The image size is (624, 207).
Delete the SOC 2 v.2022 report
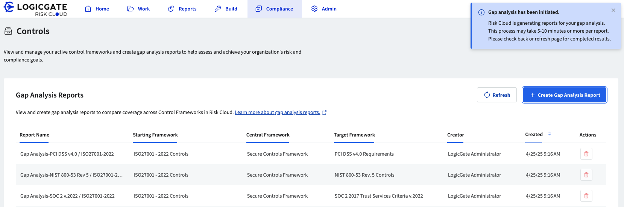(586, 196)
